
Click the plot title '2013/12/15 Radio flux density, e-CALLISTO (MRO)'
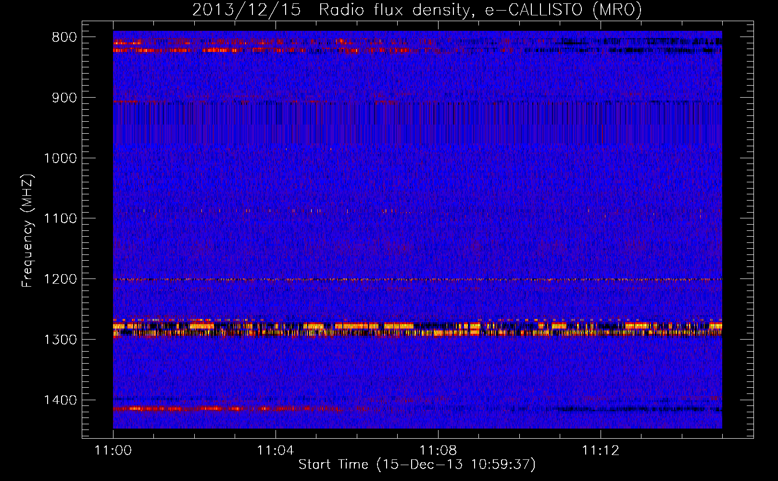click(417, 10)
